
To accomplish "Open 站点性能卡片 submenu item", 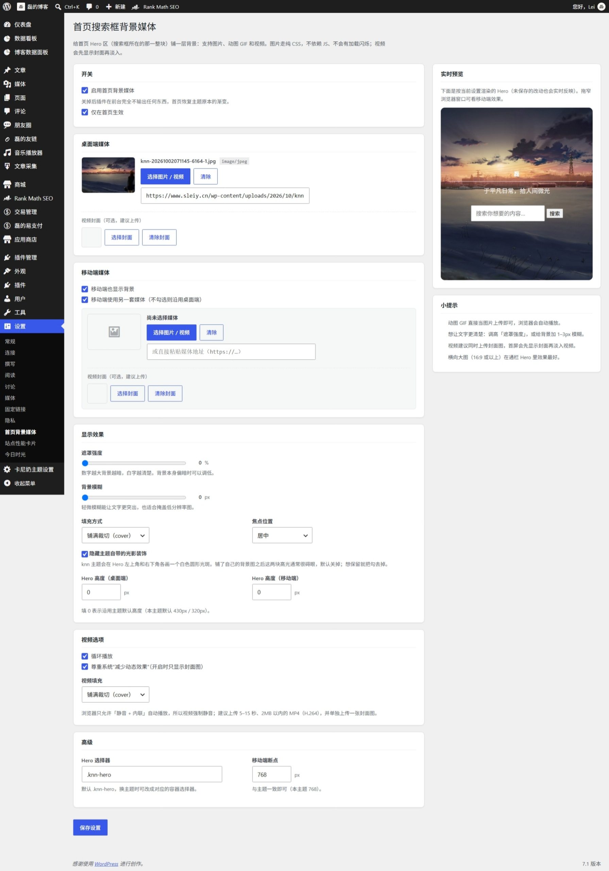I will (x=20, y=443).
